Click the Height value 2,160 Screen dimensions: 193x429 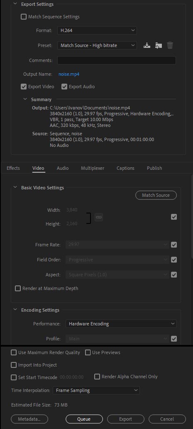click(72, 223)
